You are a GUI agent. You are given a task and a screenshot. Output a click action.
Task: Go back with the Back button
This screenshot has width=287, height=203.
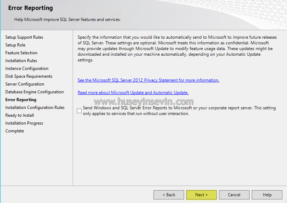(169, 195)
